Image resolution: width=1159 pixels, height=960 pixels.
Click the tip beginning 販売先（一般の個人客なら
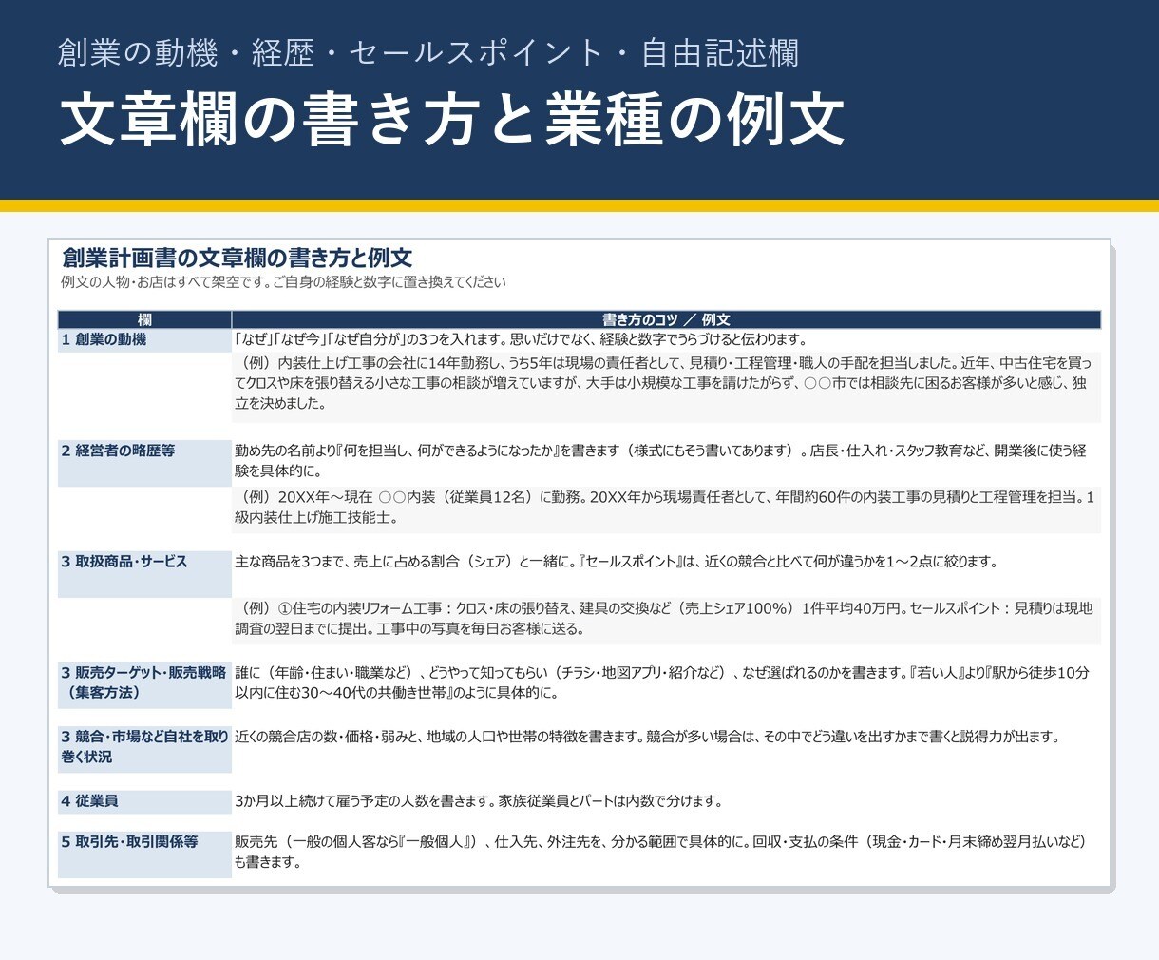click(661, 853)
